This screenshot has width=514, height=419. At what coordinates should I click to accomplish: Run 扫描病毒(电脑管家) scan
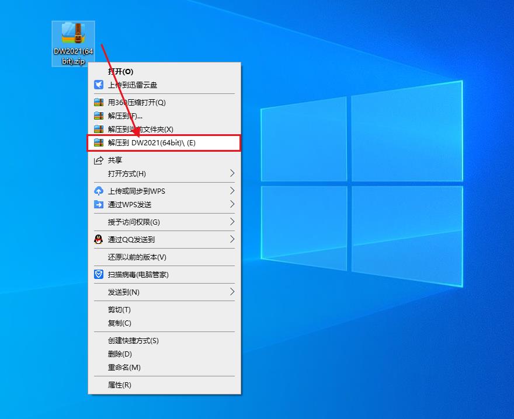pyautogui.click(x=165, y=274)
